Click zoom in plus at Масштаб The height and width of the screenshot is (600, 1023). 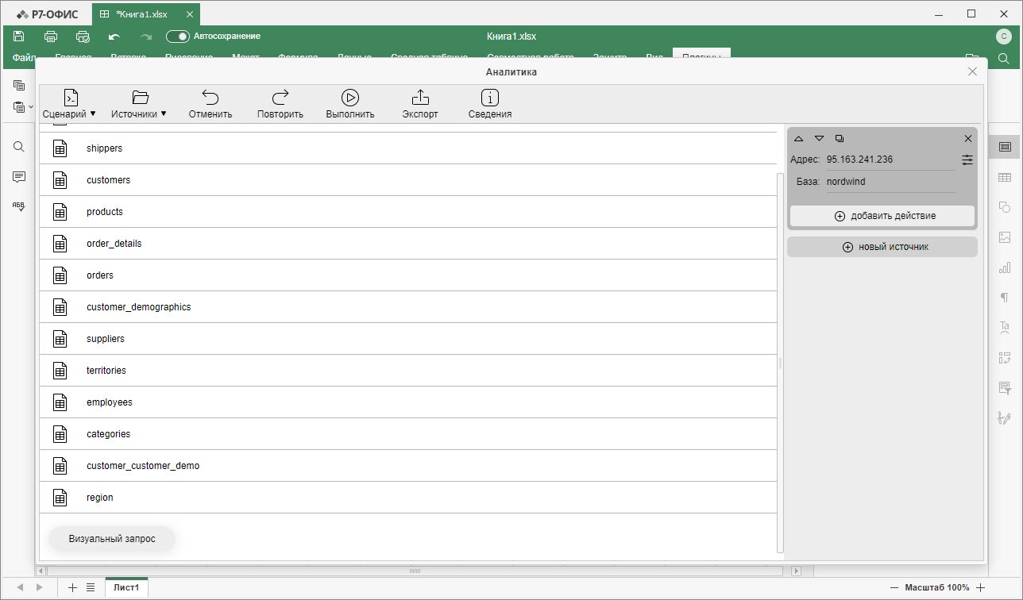click(x=980, y=587)
